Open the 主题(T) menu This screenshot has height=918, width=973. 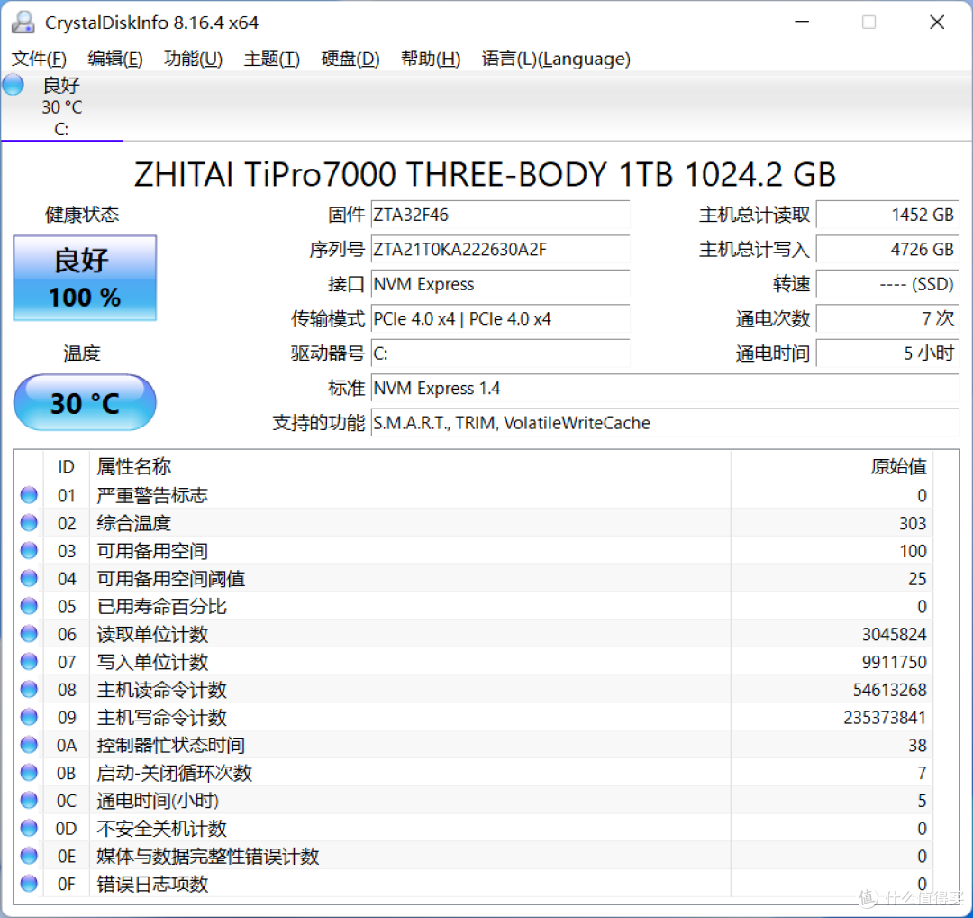click(x=272, y=59)
